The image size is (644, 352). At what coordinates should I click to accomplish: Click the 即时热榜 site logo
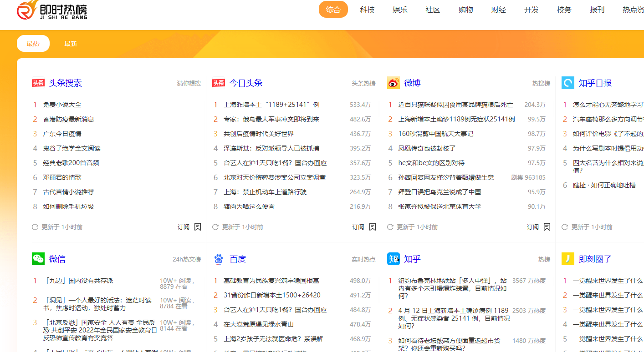[x=51, y=10]
